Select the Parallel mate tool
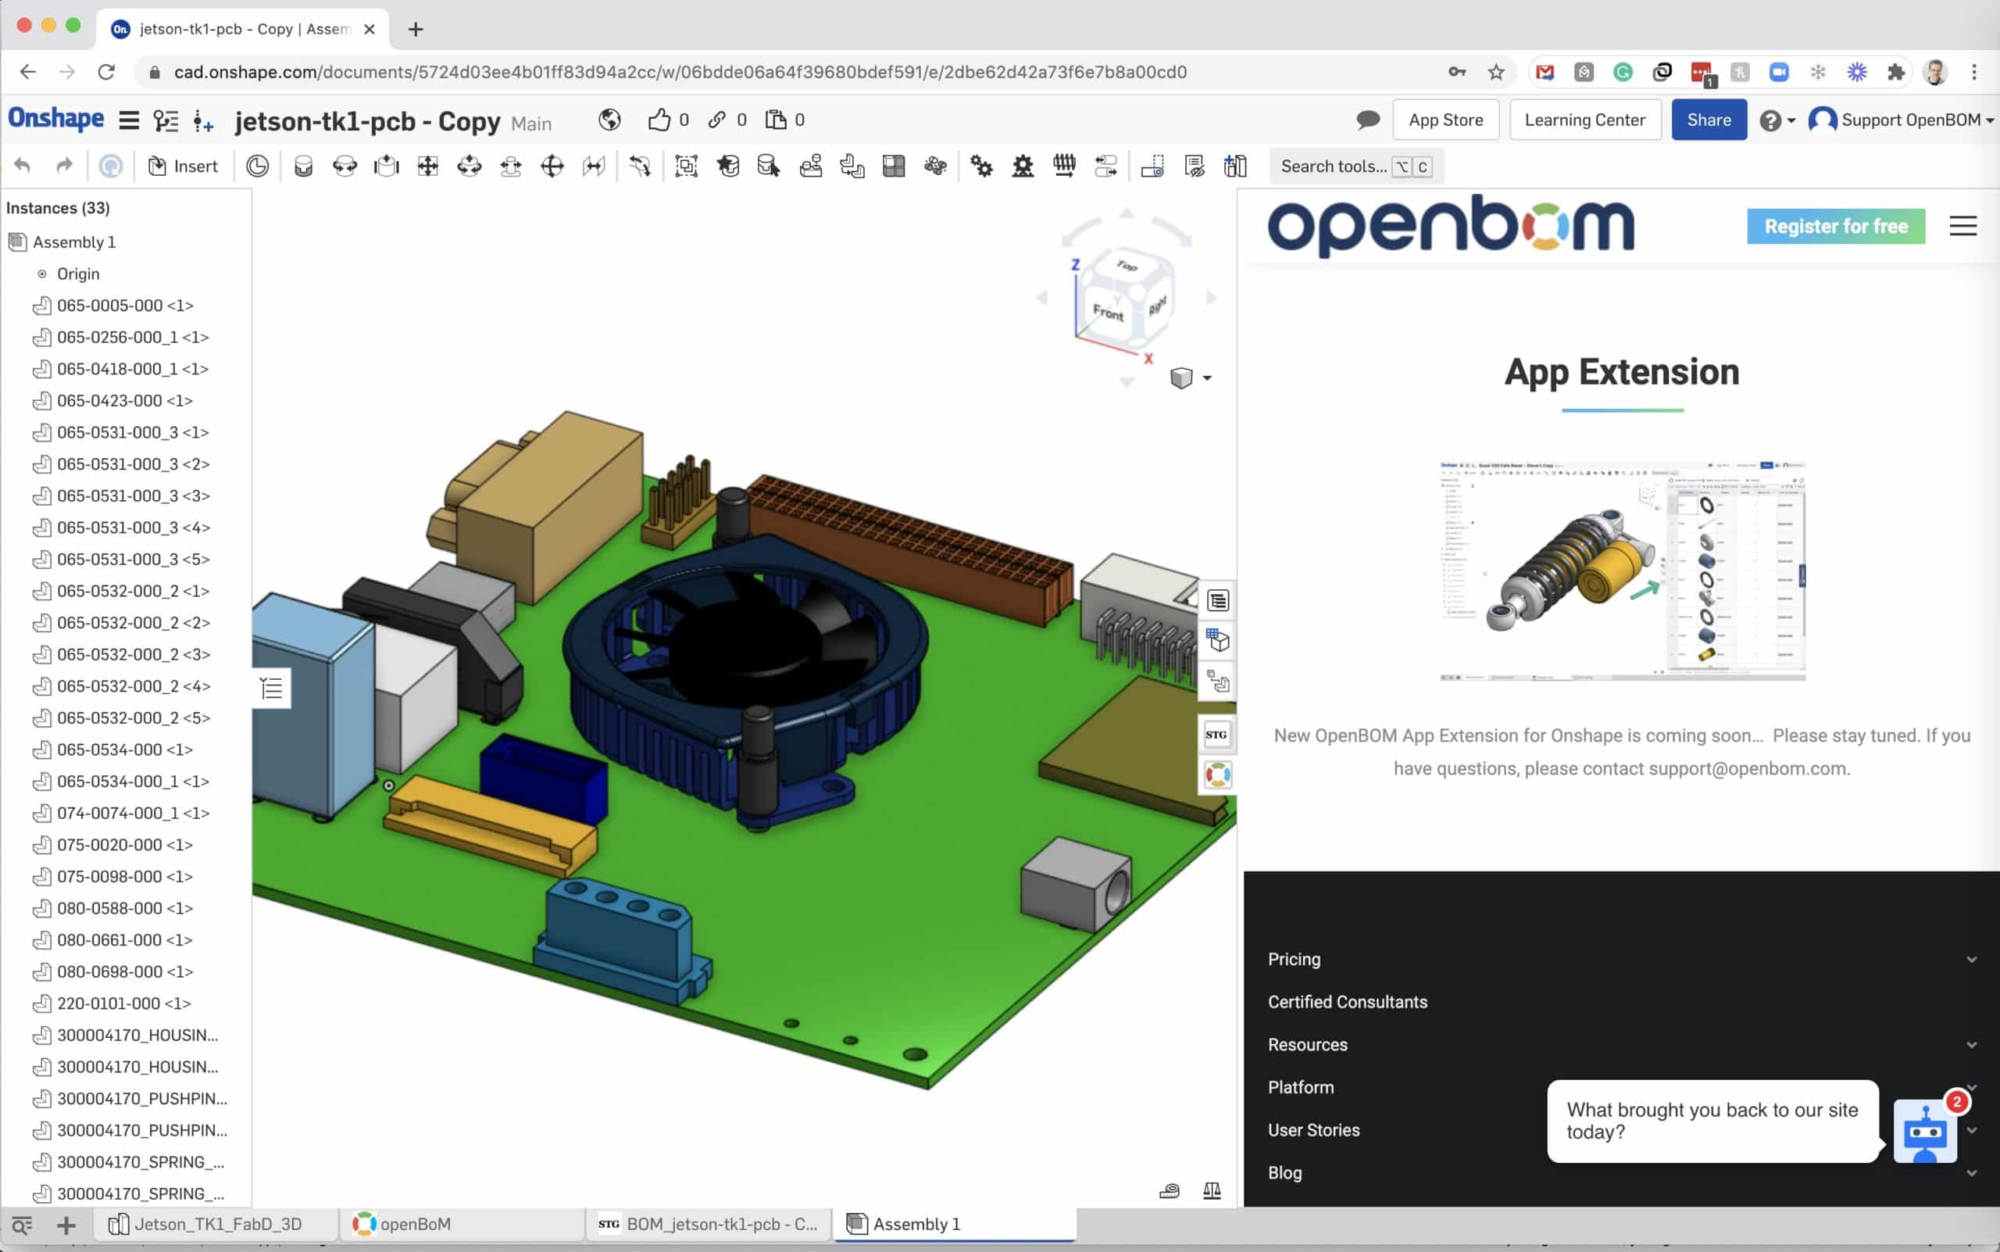 (594, 166)
